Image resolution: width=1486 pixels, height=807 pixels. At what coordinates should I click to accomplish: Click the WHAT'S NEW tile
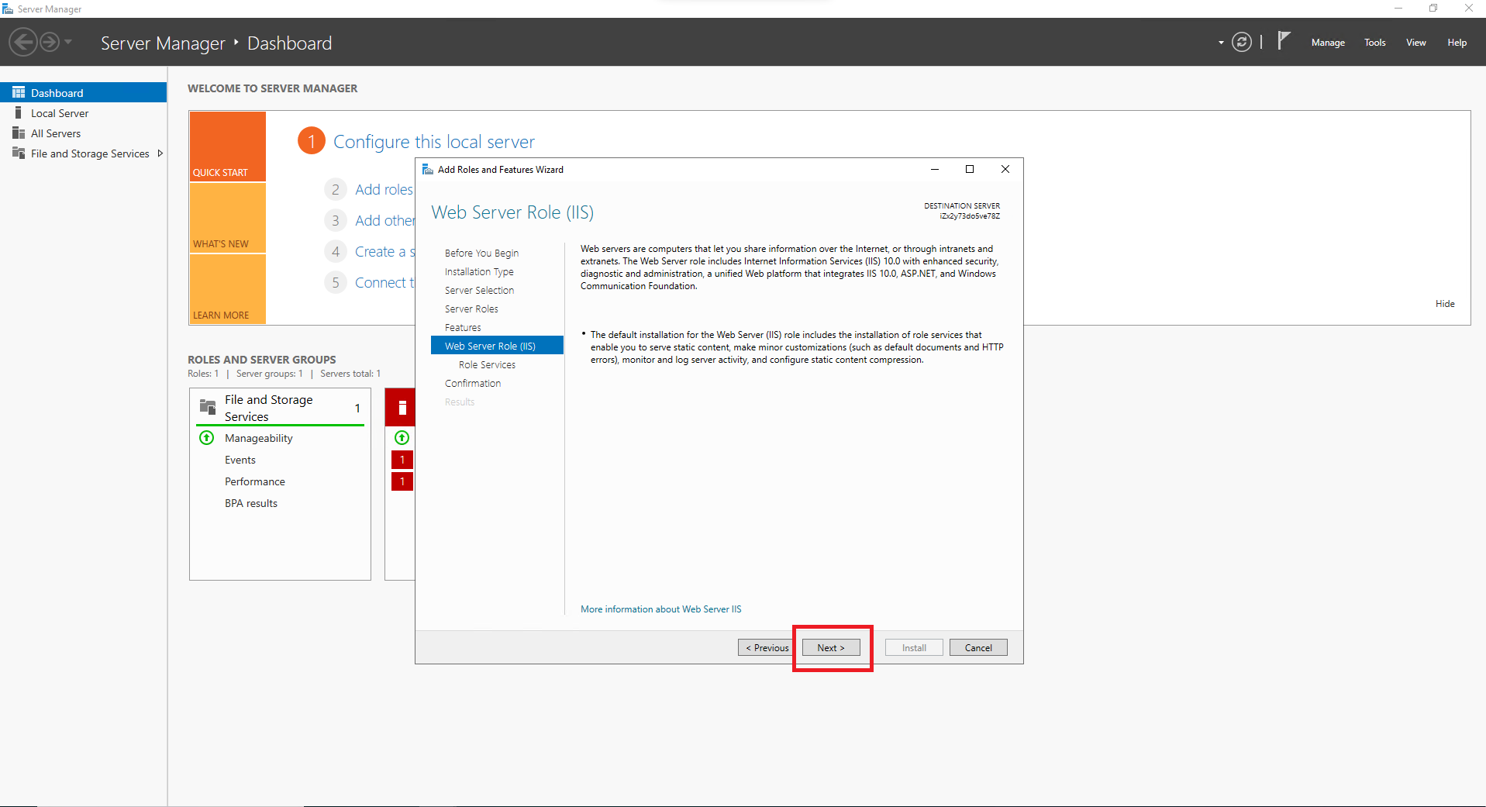227,218
